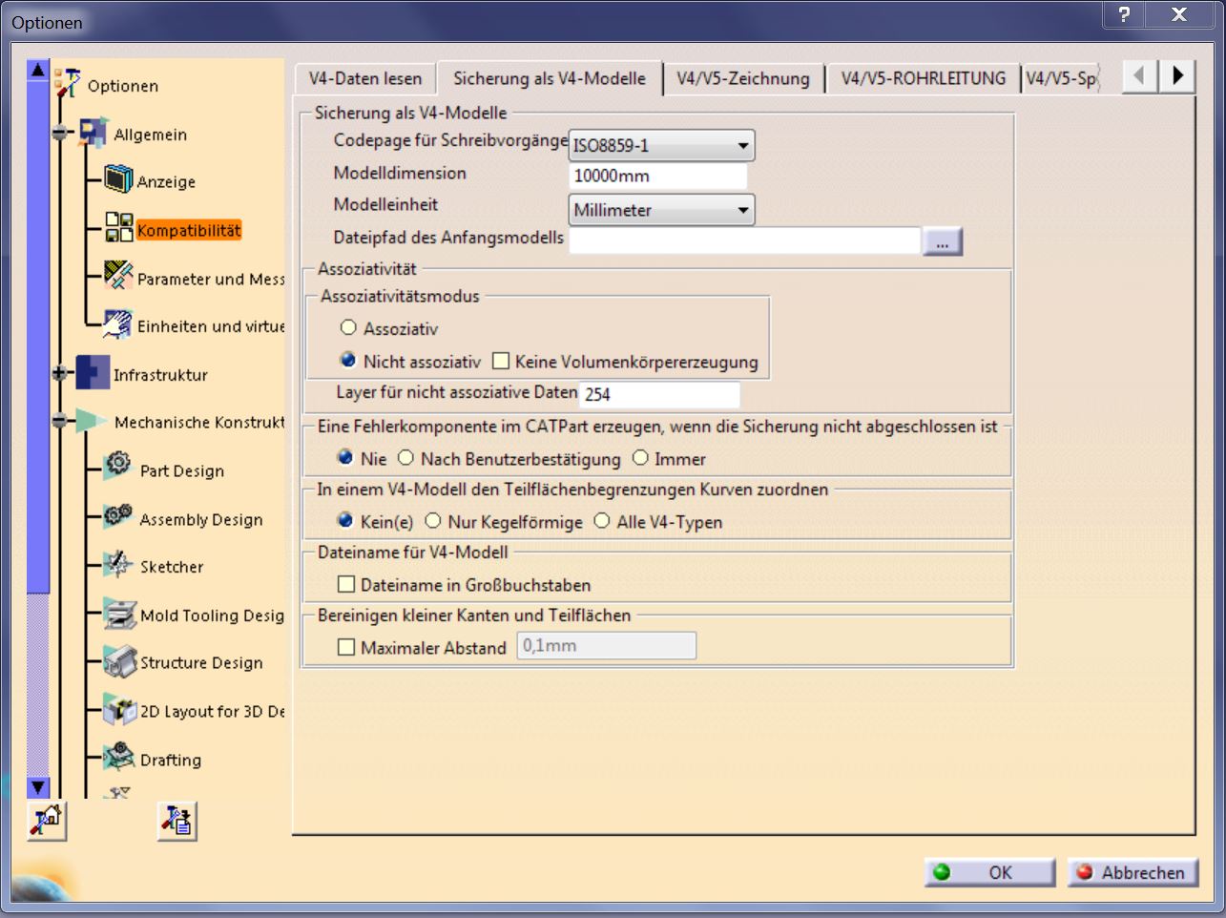Viewport: 1226px width, 918px height.
Task: Click the Dateipfad des Anfangsmodells text field
Action: (x=745, y=241)
